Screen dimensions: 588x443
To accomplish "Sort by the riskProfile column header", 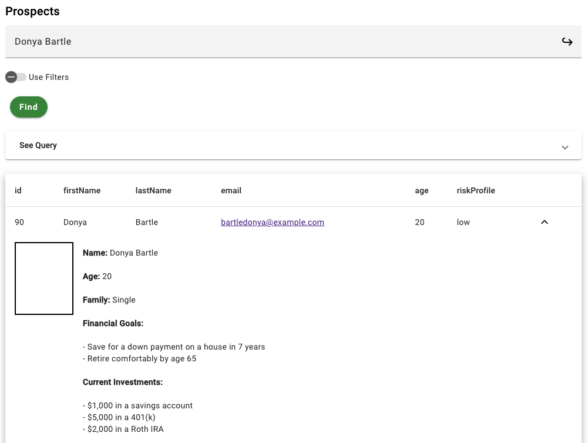I will 475,190.
